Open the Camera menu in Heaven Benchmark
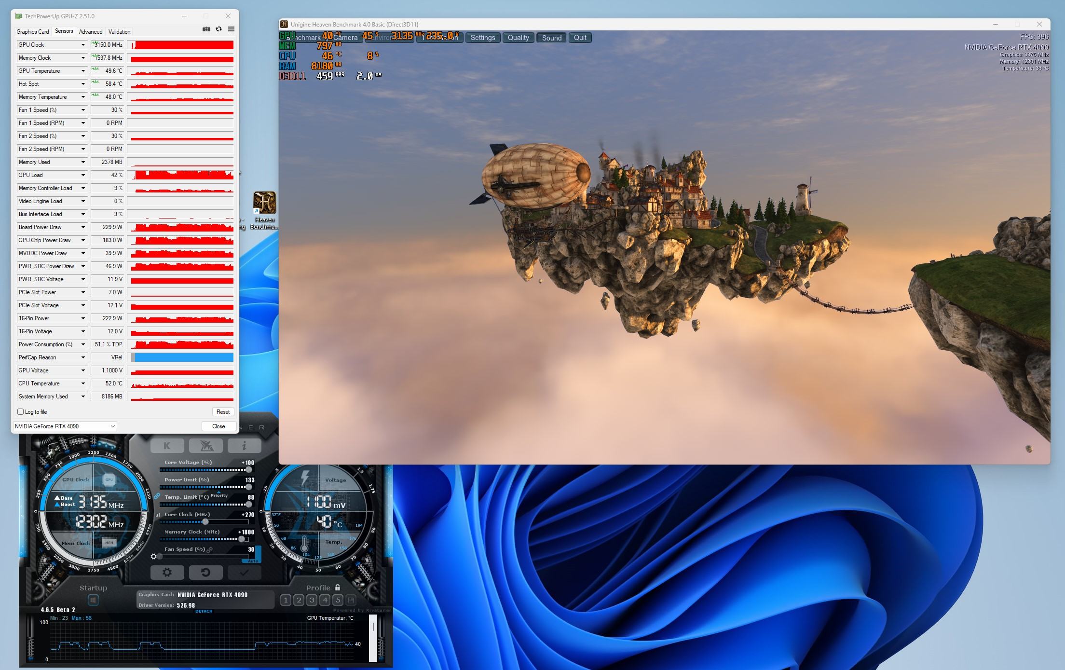 coord(345,38)
